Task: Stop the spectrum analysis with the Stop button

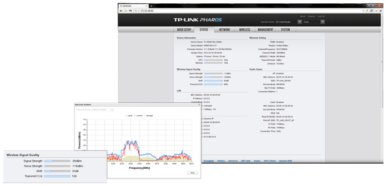Action: click(192, 173)
